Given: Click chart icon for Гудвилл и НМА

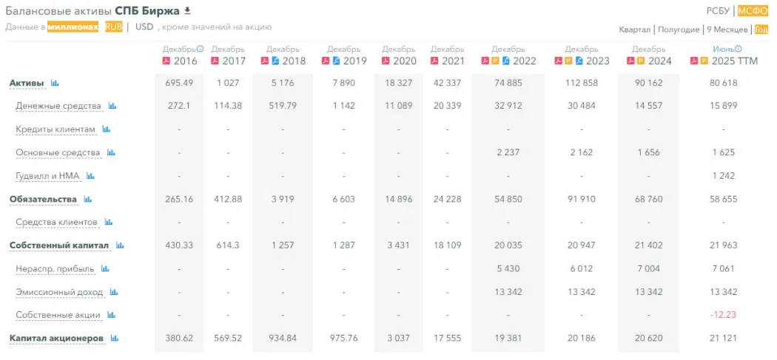Looking at the screenshot, I should click(90, 176).
